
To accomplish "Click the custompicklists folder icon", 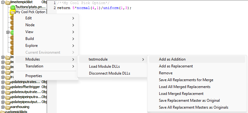I will click(x=3, y=112).
